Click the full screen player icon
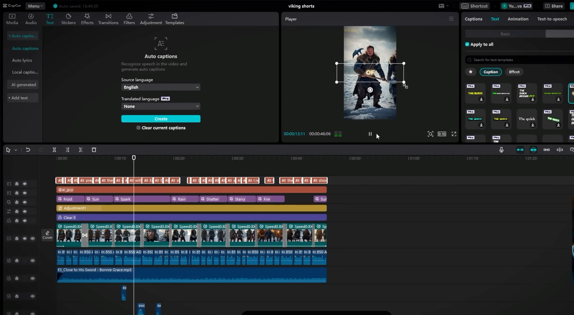574x315 pixels. coord(454,134)
